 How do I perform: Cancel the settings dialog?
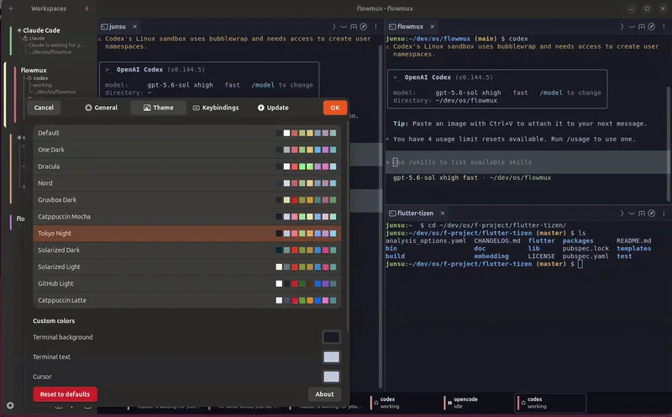tap(45, 108)
